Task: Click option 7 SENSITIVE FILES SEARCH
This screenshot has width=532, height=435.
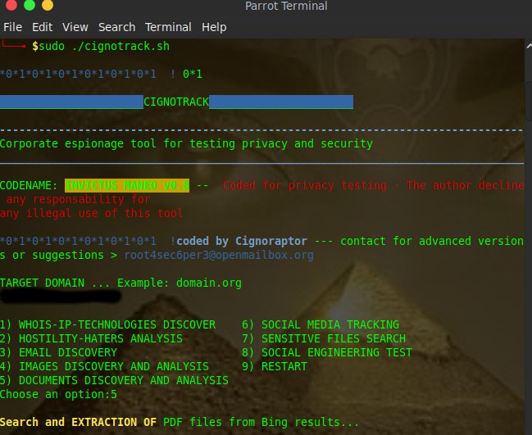Action: 324,338
